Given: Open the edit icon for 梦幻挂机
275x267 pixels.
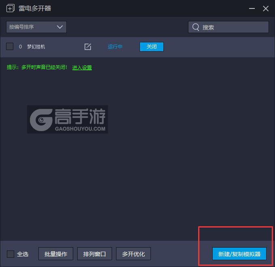Looking at the screenshot, I should [x=88, y=47].
